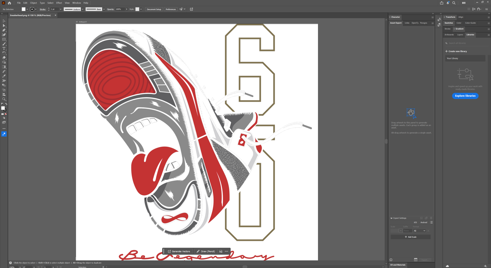Open the AI format dropdown
This screenshot has width=491, height=268.
click(419, 231)
